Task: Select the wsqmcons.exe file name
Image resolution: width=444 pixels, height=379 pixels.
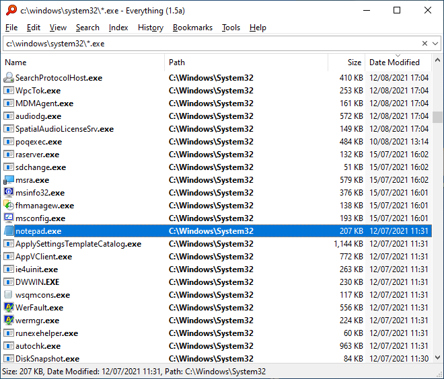Action: [42, 295]
